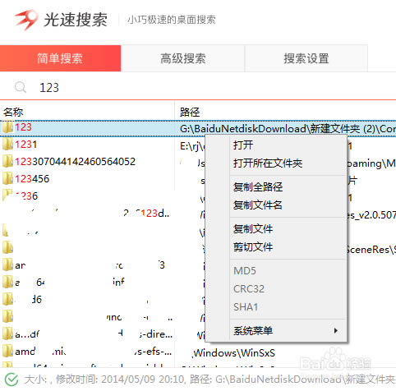Screen dimensions: 396x391
Task: Click the folder icon beside 123456
Action: 7,179
